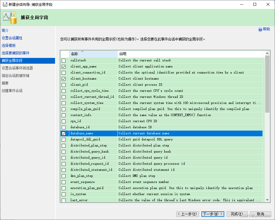275x220 pixels.
Task: Check the distributed_statement_id checkbox
Action: [64, 170]
